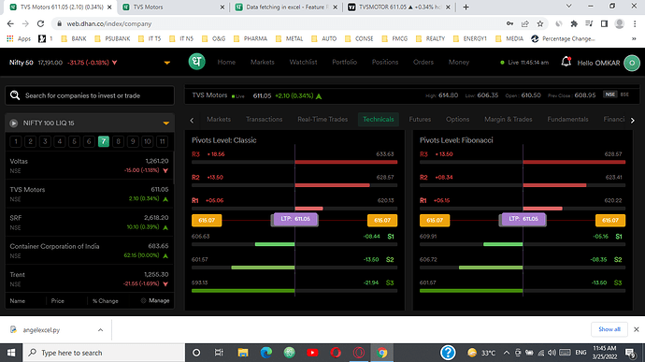This screenshot has height=362, width=645.
Task: Click Windows taskbar search box
Action: coord(104,353)
